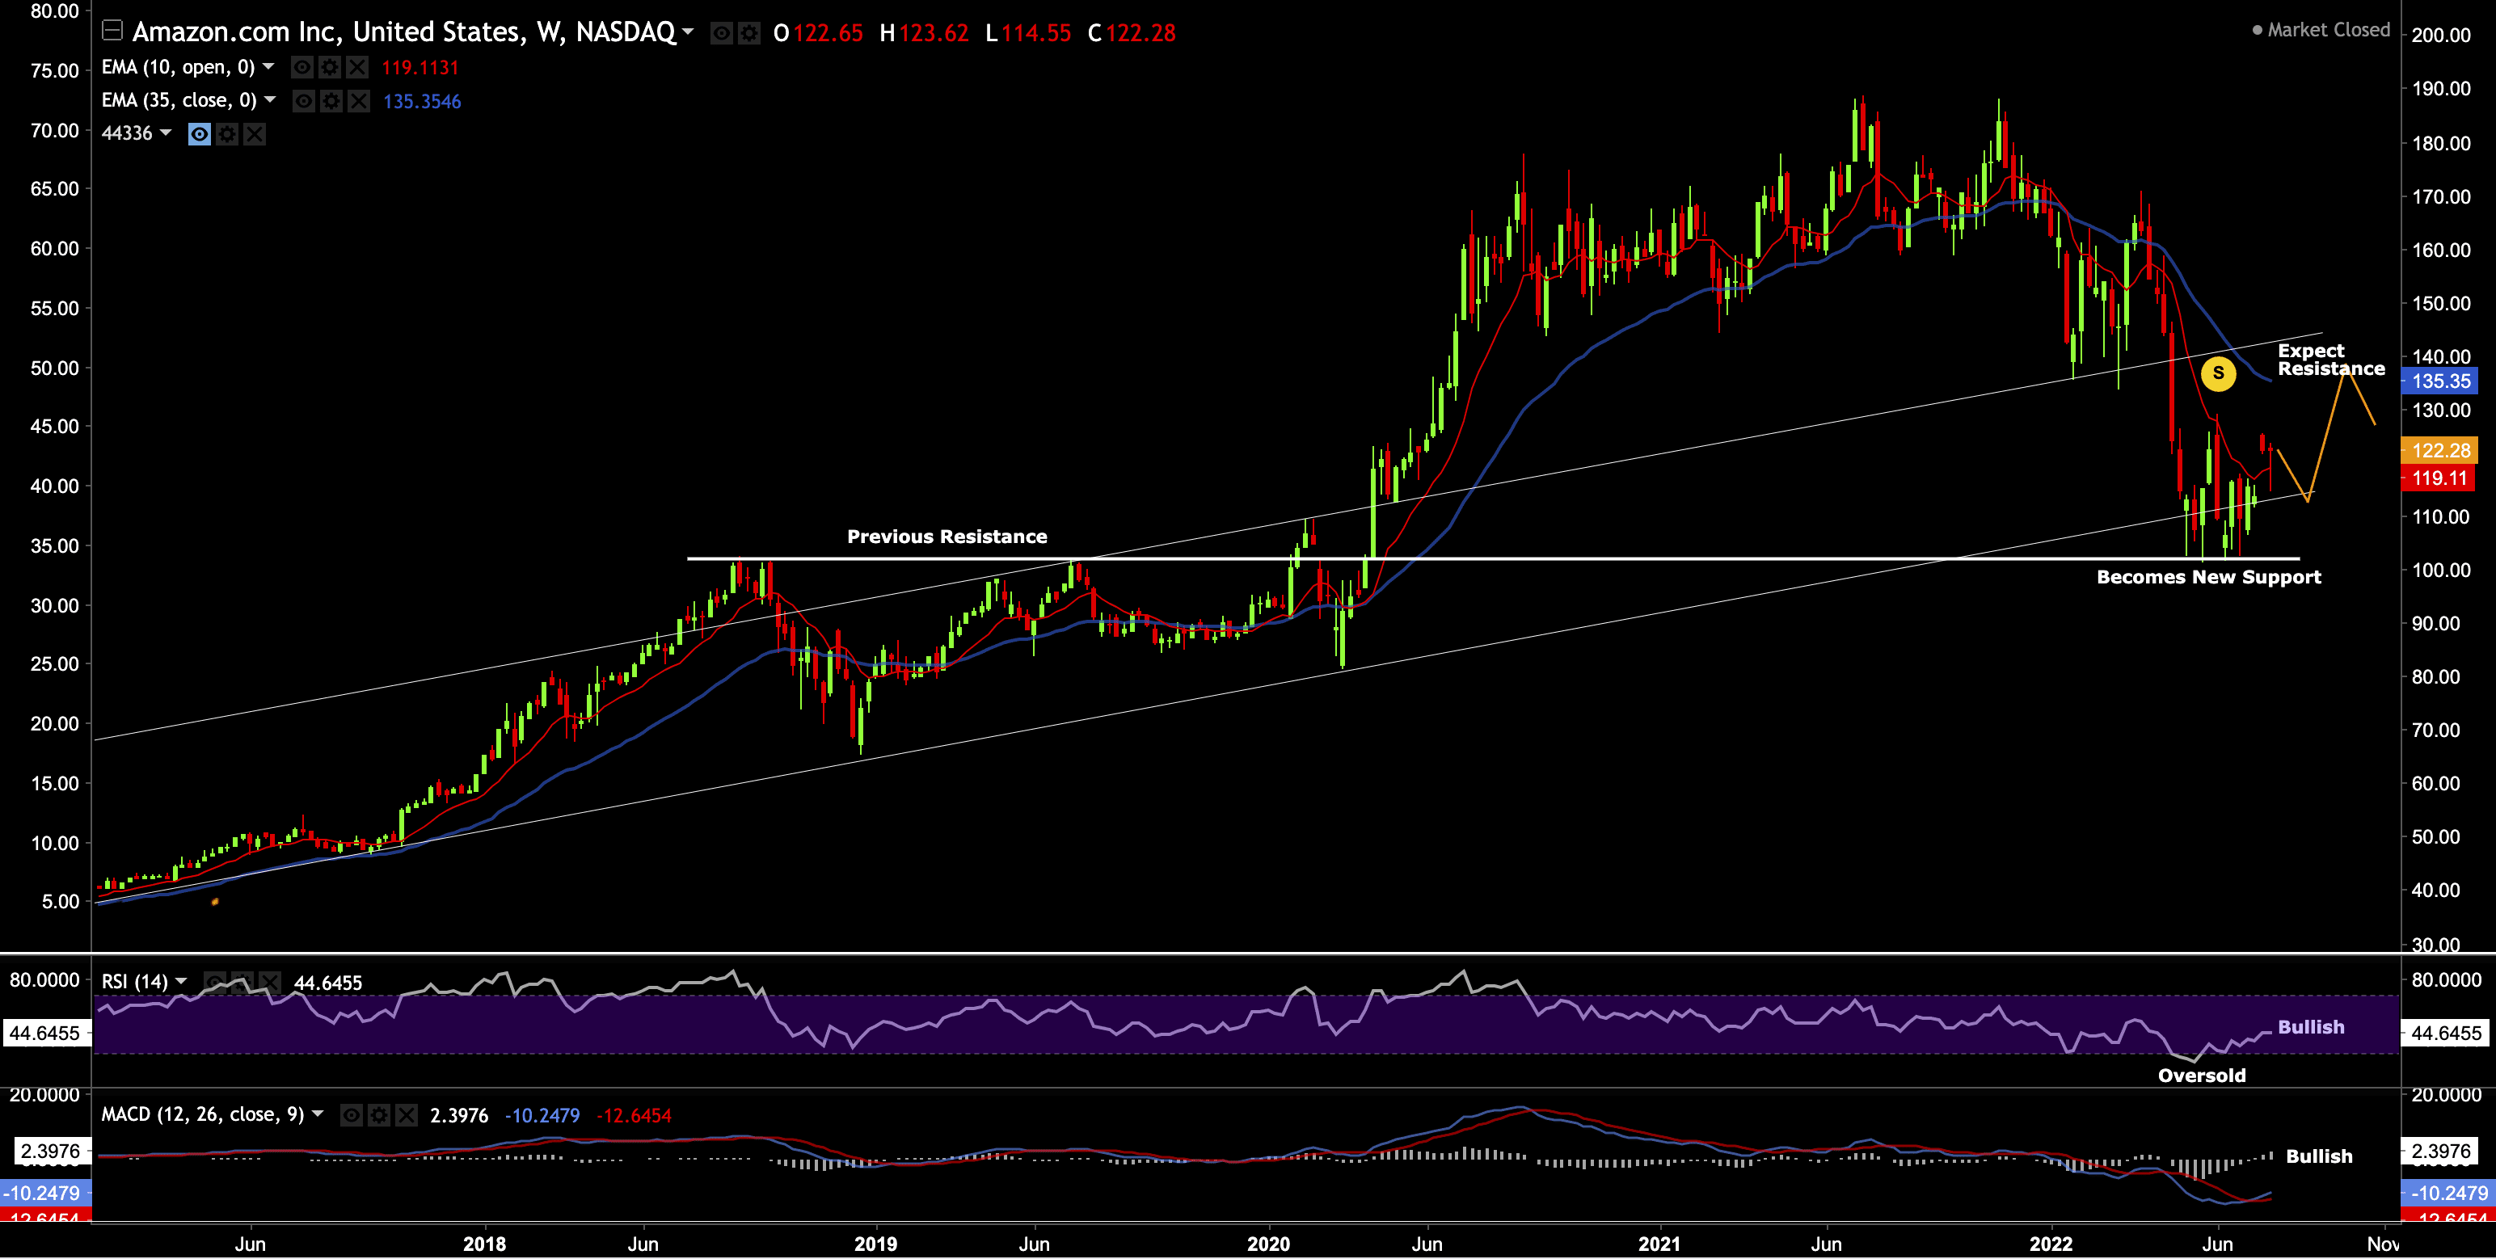The height and width of the screenshot is (1259, 2496).
Task: Open settings gear for 44336 study
Action: [x=227, y=133]
